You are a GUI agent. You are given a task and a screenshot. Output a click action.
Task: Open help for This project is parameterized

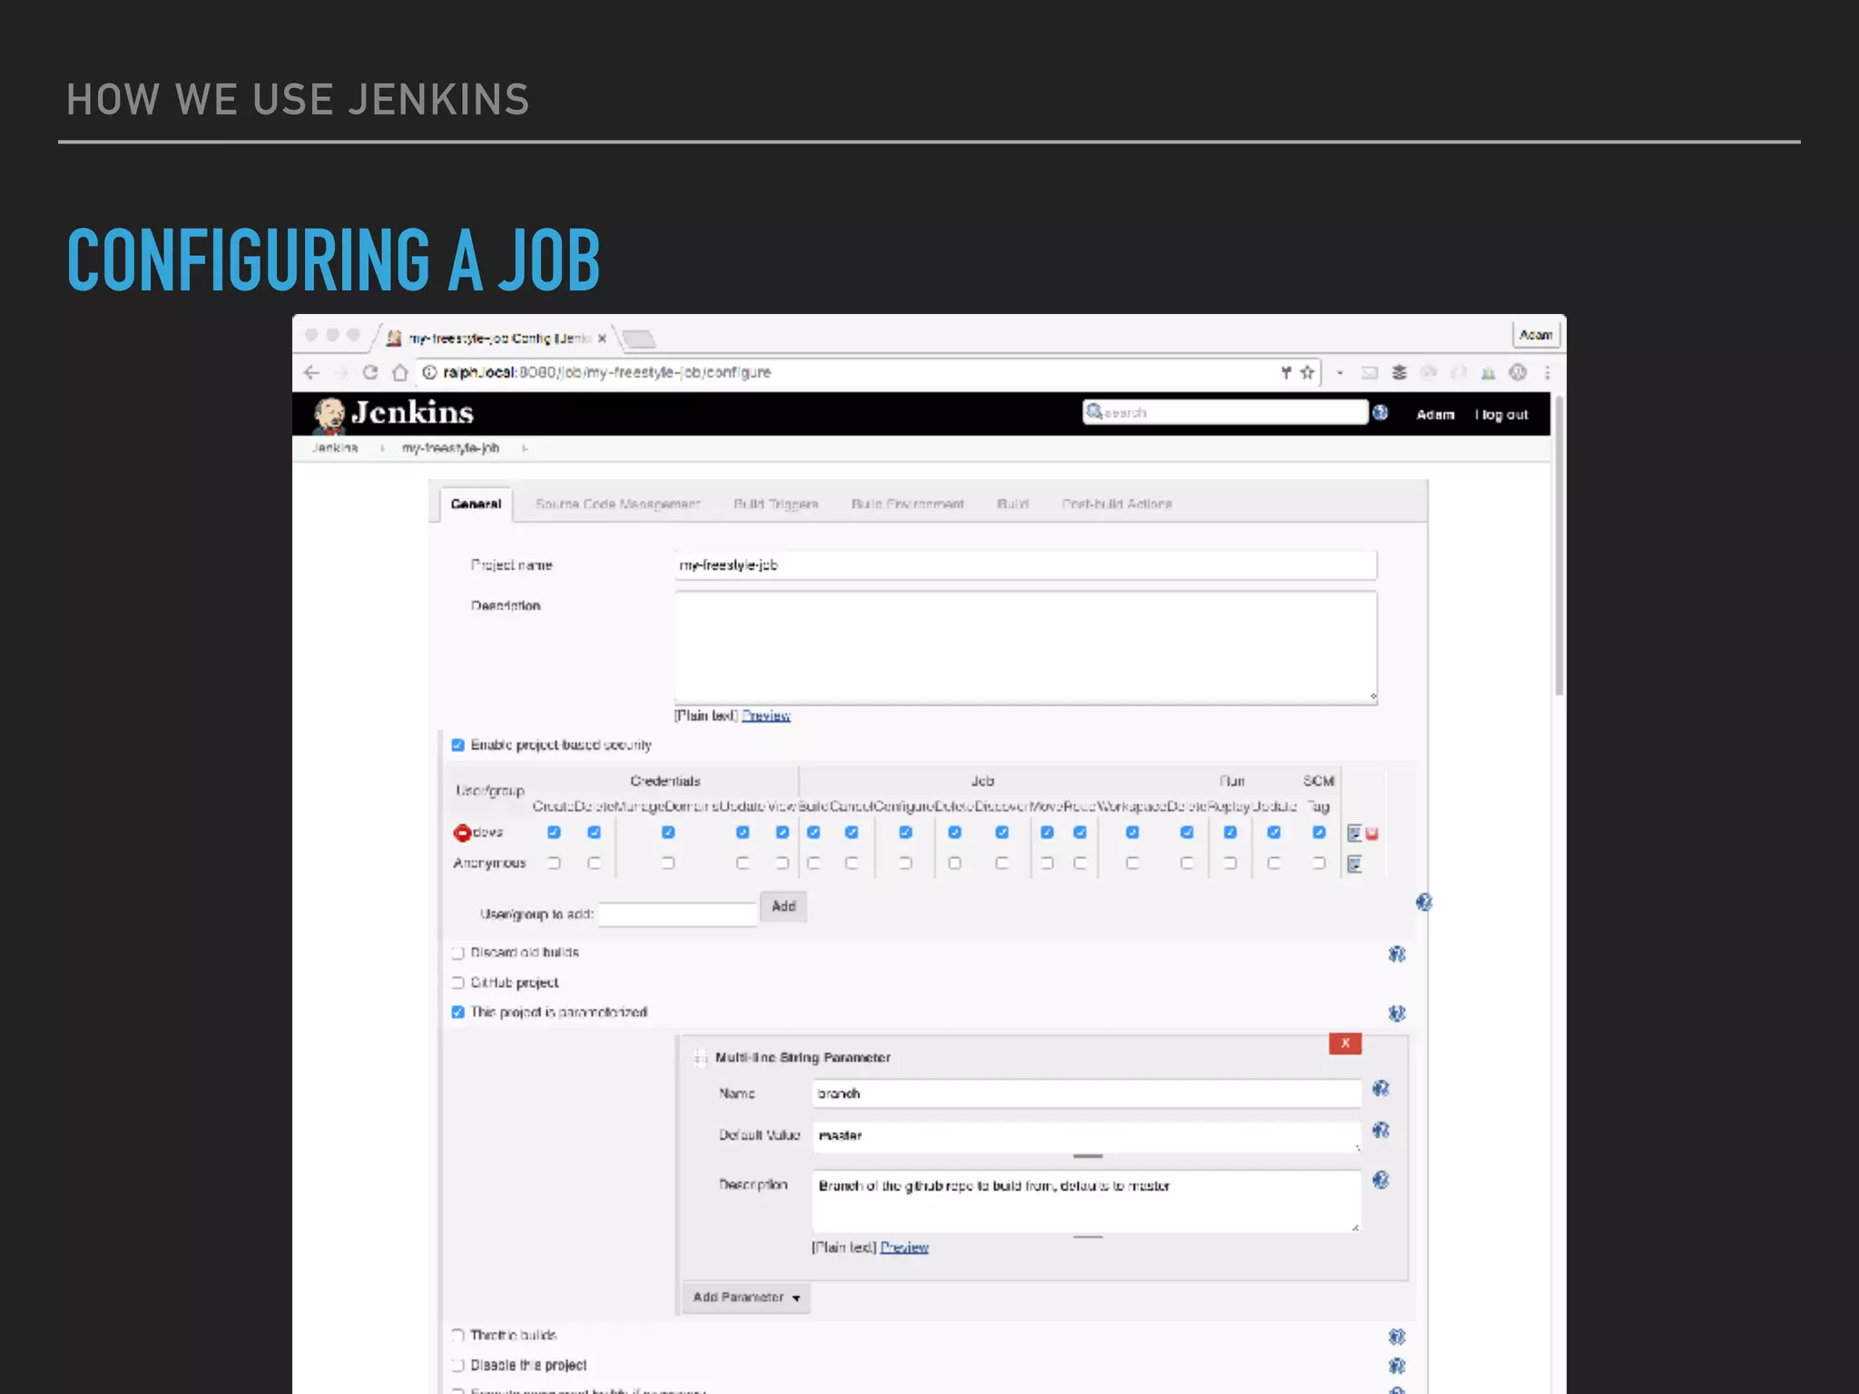(x=1397, y=1013)
